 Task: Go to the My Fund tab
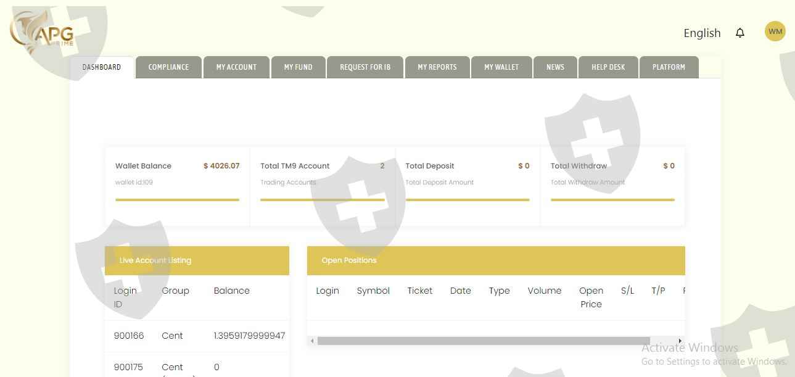(299, 67)
